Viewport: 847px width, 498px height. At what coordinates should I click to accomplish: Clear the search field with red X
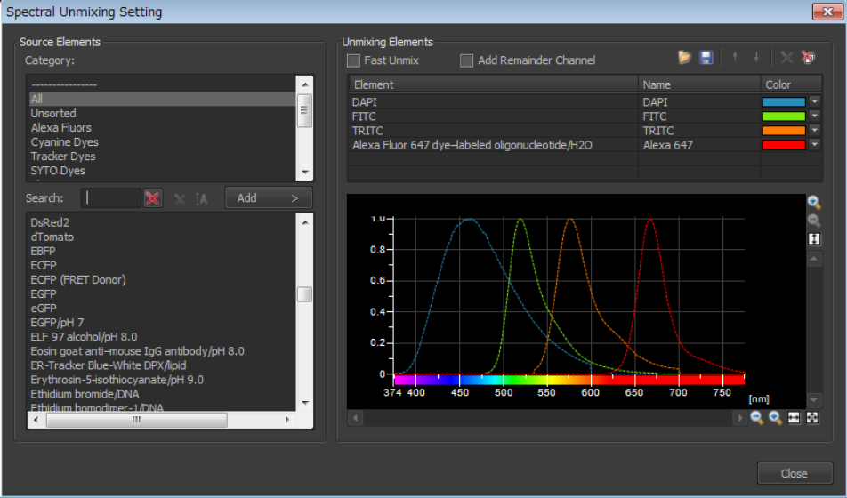(x=153, y=198)
